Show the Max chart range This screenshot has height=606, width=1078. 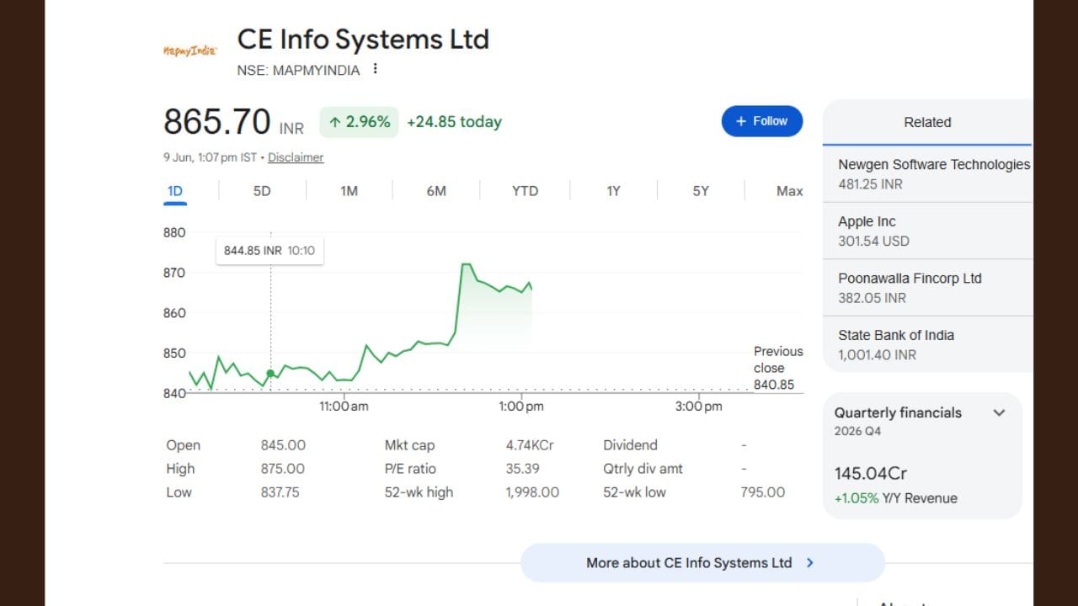coord(789,191)
